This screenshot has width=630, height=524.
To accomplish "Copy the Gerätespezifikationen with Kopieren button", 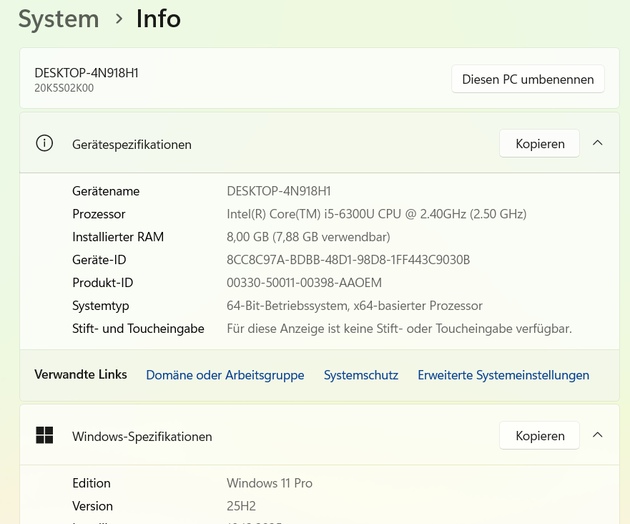I will coord(540,143).
